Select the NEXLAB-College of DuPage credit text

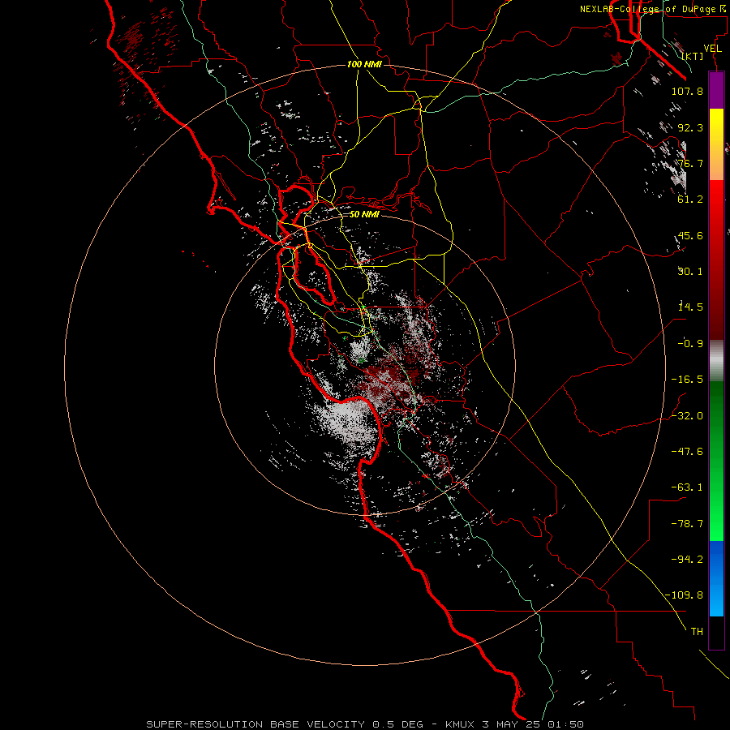coord(652,9)
